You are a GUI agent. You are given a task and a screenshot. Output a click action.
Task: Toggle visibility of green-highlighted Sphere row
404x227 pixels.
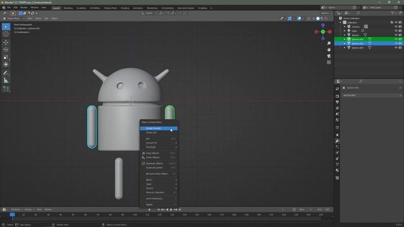point(396,39)
